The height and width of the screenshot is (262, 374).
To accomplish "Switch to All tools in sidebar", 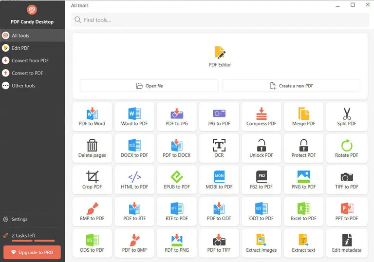I will click(33, 36).
